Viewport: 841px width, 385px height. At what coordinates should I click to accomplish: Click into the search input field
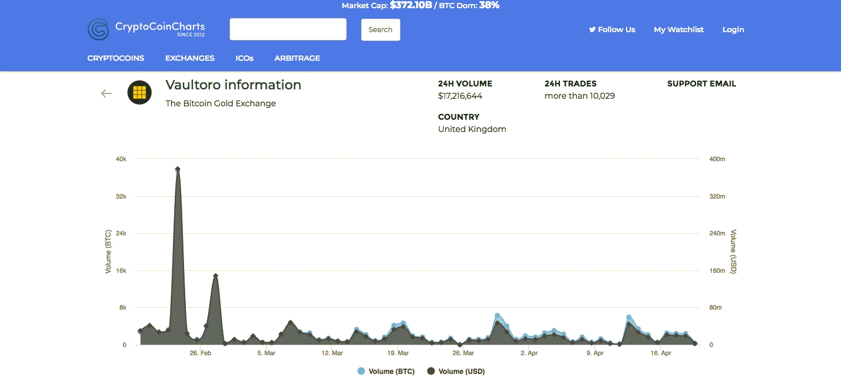[x=288, y=29]
